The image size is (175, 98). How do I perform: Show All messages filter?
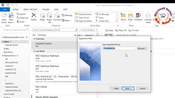pos(34,35)
